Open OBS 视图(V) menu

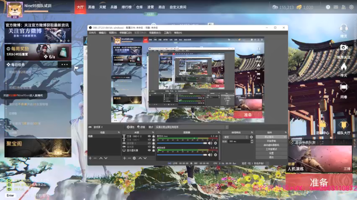112,33
